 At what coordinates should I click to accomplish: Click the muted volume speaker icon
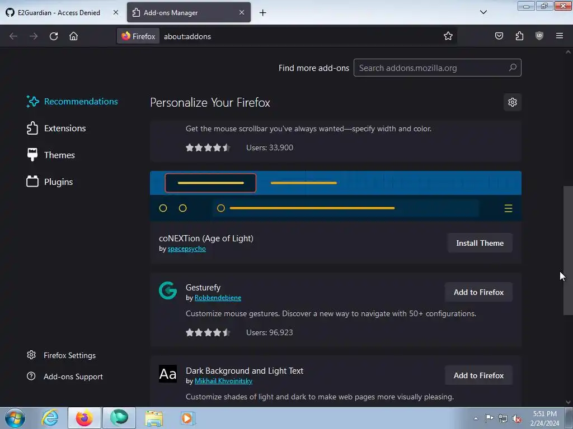[516, 418]
